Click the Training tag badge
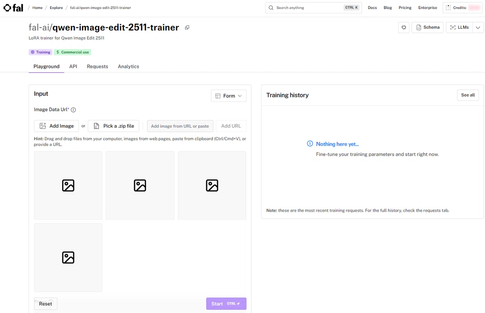The image size is (485, 313). 40,52
